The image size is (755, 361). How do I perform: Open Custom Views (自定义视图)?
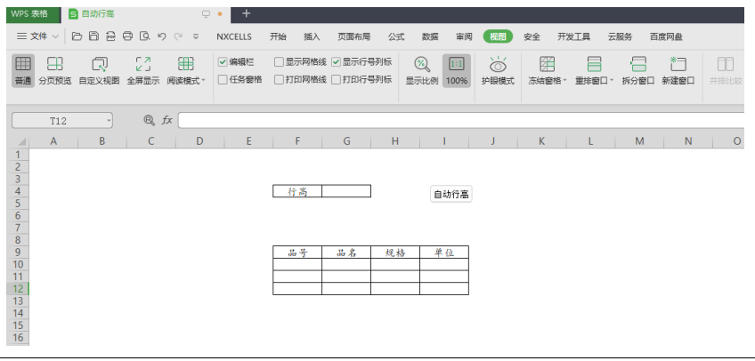(x=99, y=69)
